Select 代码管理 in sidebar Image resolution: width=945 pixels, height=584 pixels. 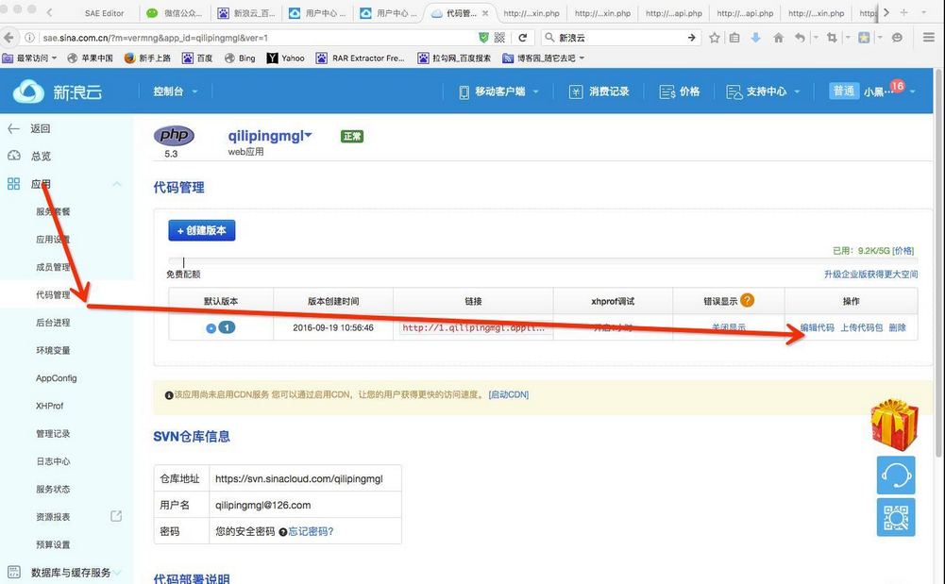point(53,294)
